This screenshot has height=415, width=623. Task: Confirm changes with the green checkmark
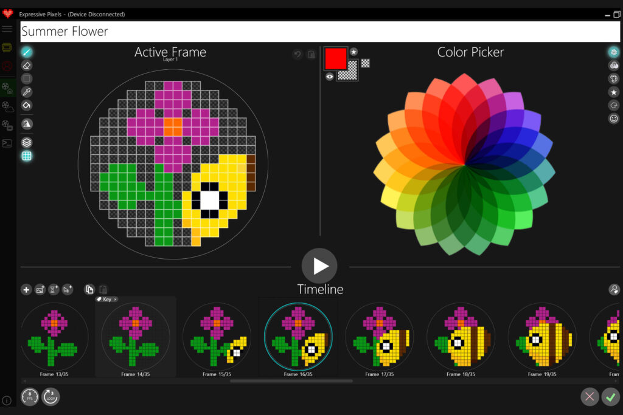click(x=611, y=397)
